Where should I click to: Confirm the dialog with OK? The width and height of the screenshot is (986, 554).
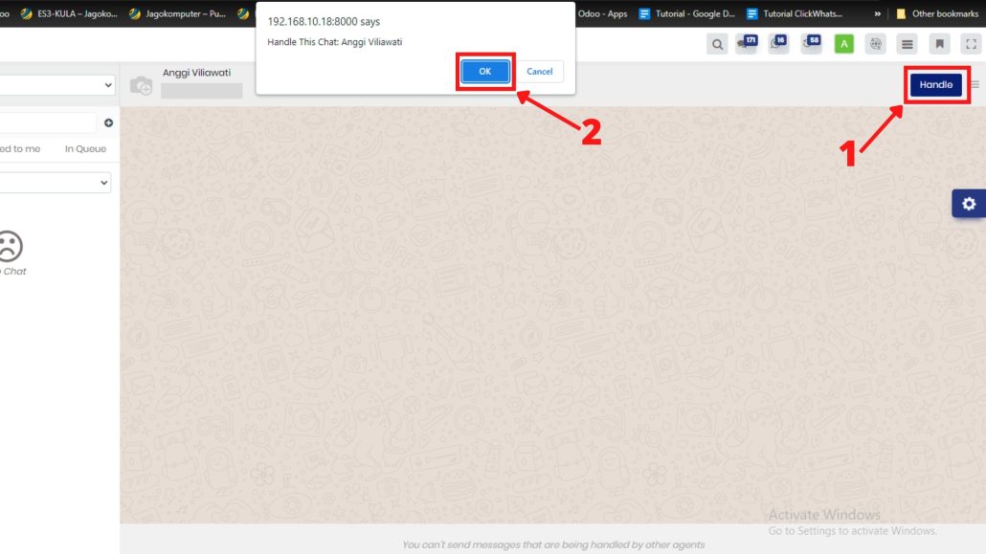coord(484,71)
